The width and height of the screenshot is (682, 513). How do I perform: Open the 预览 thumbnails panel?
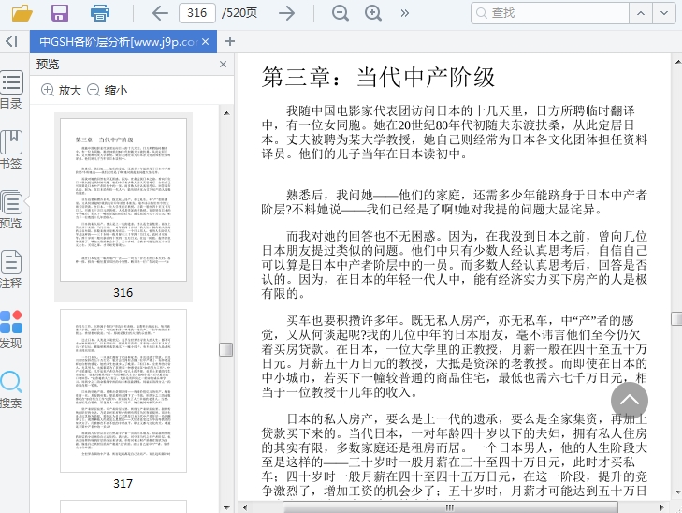point(11,210)
